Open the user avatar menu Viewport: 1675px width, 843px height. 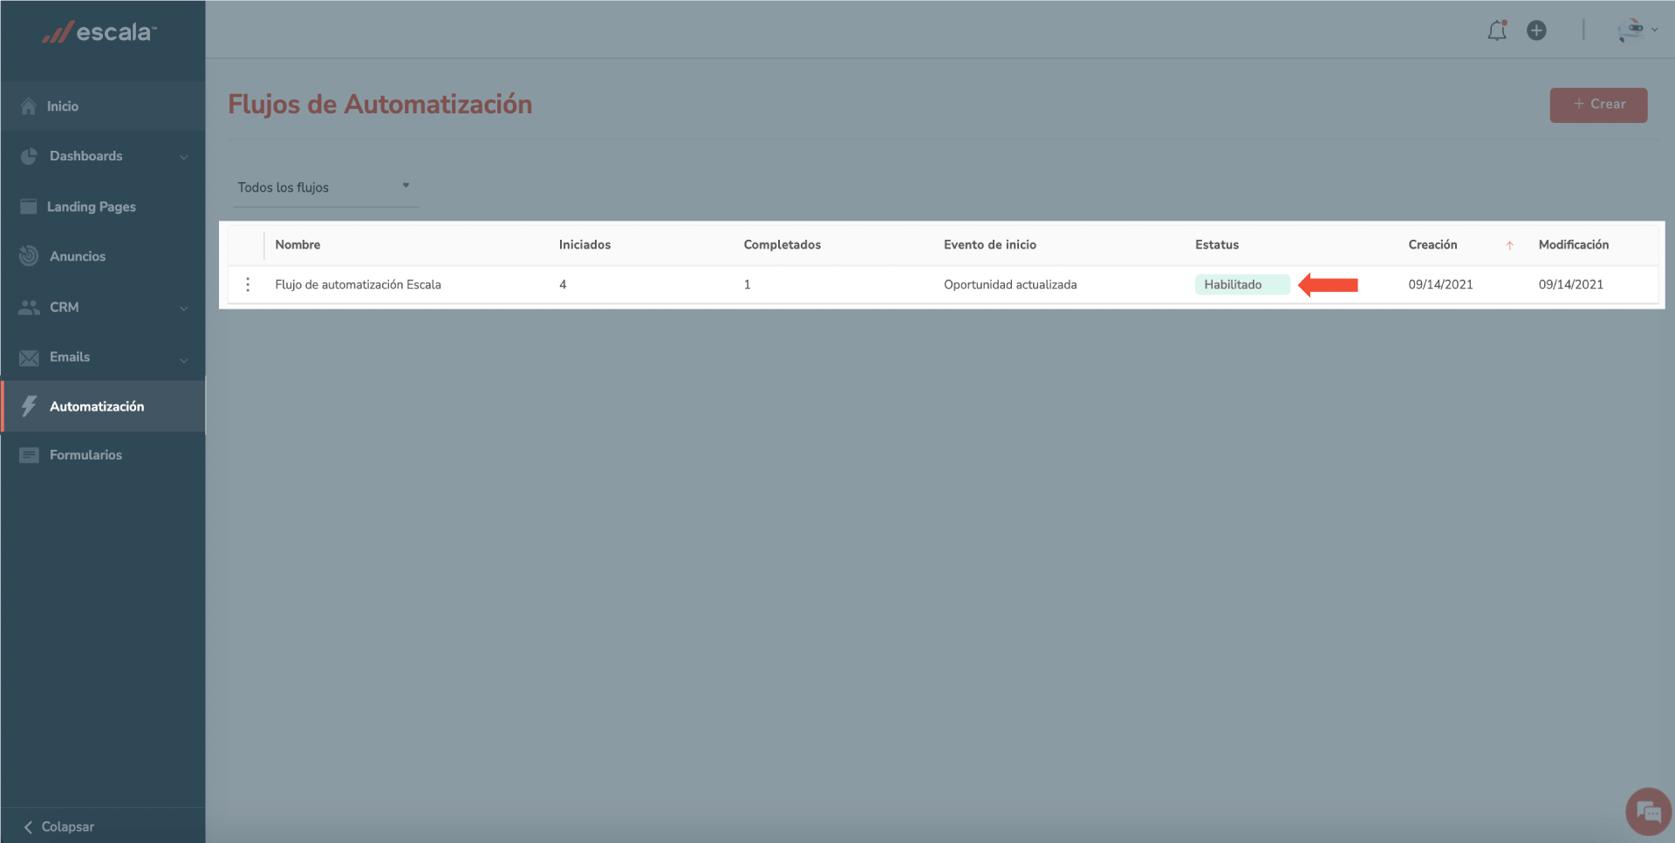coord(1637,31)
